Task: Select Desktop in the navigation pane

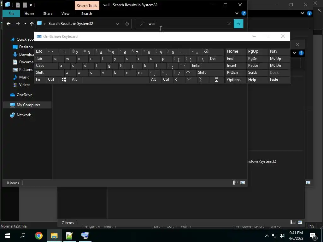Action: 26,47
